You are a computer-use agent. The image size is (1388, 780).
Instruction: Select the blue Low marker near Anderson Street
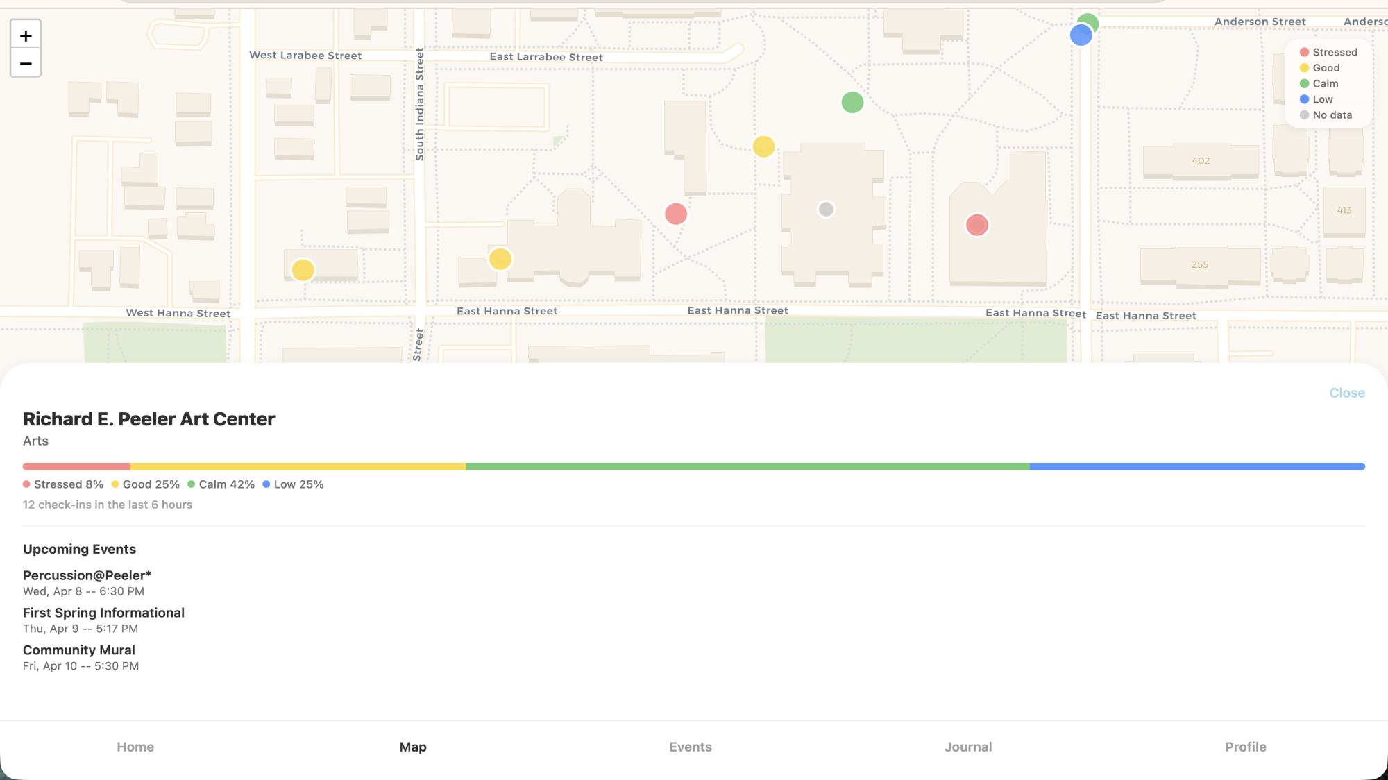1081,35
